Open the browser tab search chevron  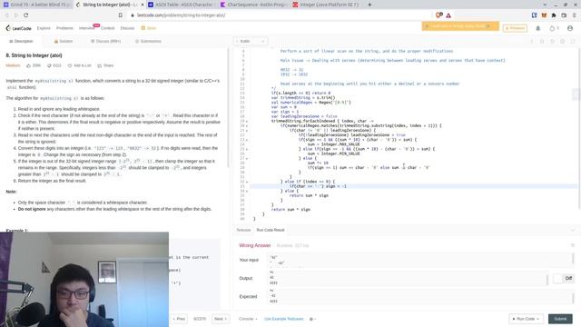tap(545, 5)
